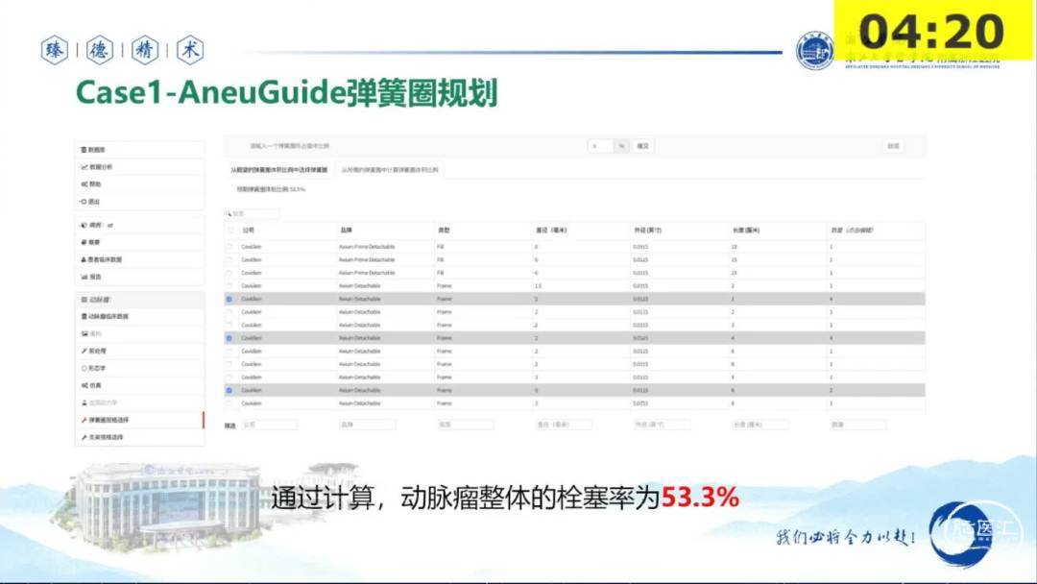Focus the 直径 (毫米) filter field

click(564, 425)
